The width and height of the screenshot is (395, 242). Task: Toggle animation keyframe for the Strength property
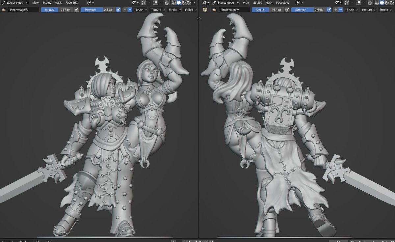click(x=118, y=10)
